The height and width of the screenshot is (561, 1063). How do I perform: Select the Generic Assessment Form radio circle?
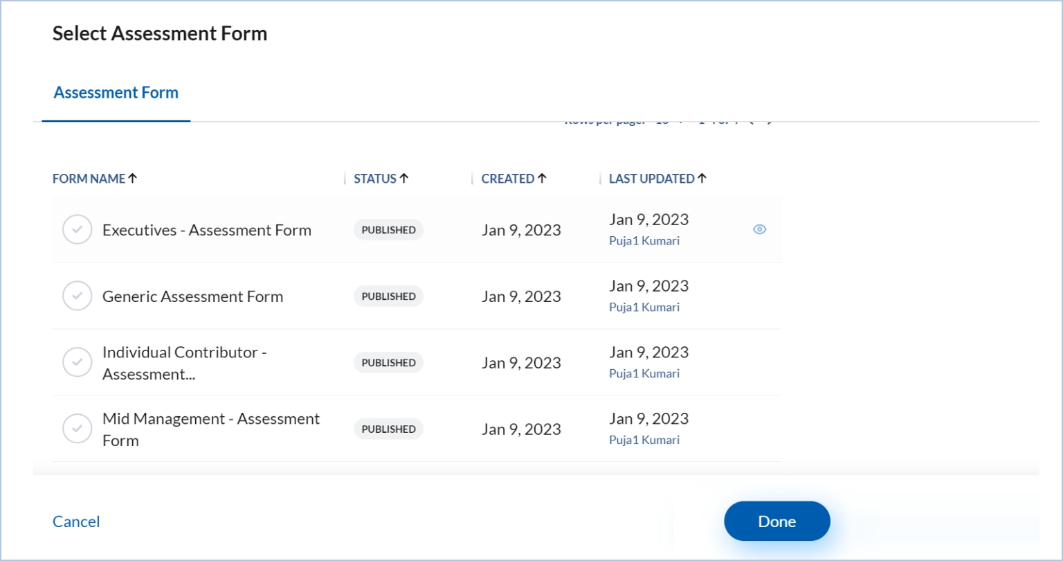[x=78, y=296]
